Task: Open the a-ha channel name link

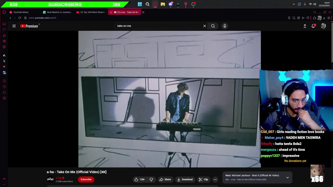Action: click(59, 178)
